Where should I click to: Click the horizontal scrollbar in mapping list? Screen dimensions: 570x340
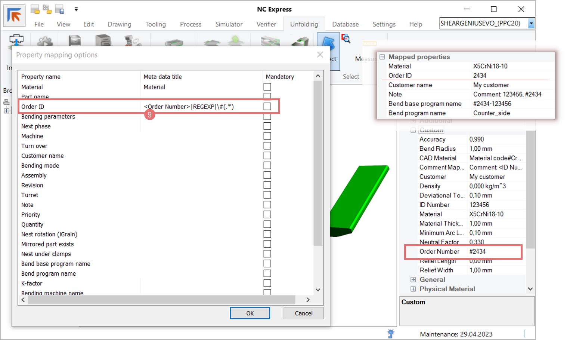(161, 300)
